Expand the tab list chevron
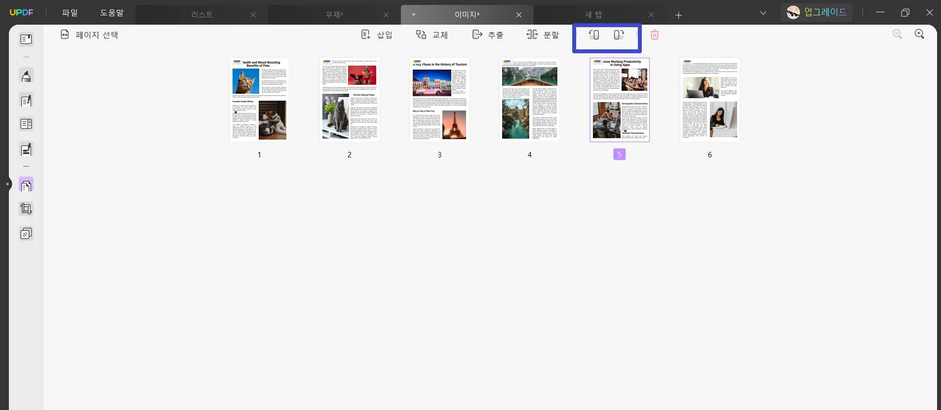 763,13
